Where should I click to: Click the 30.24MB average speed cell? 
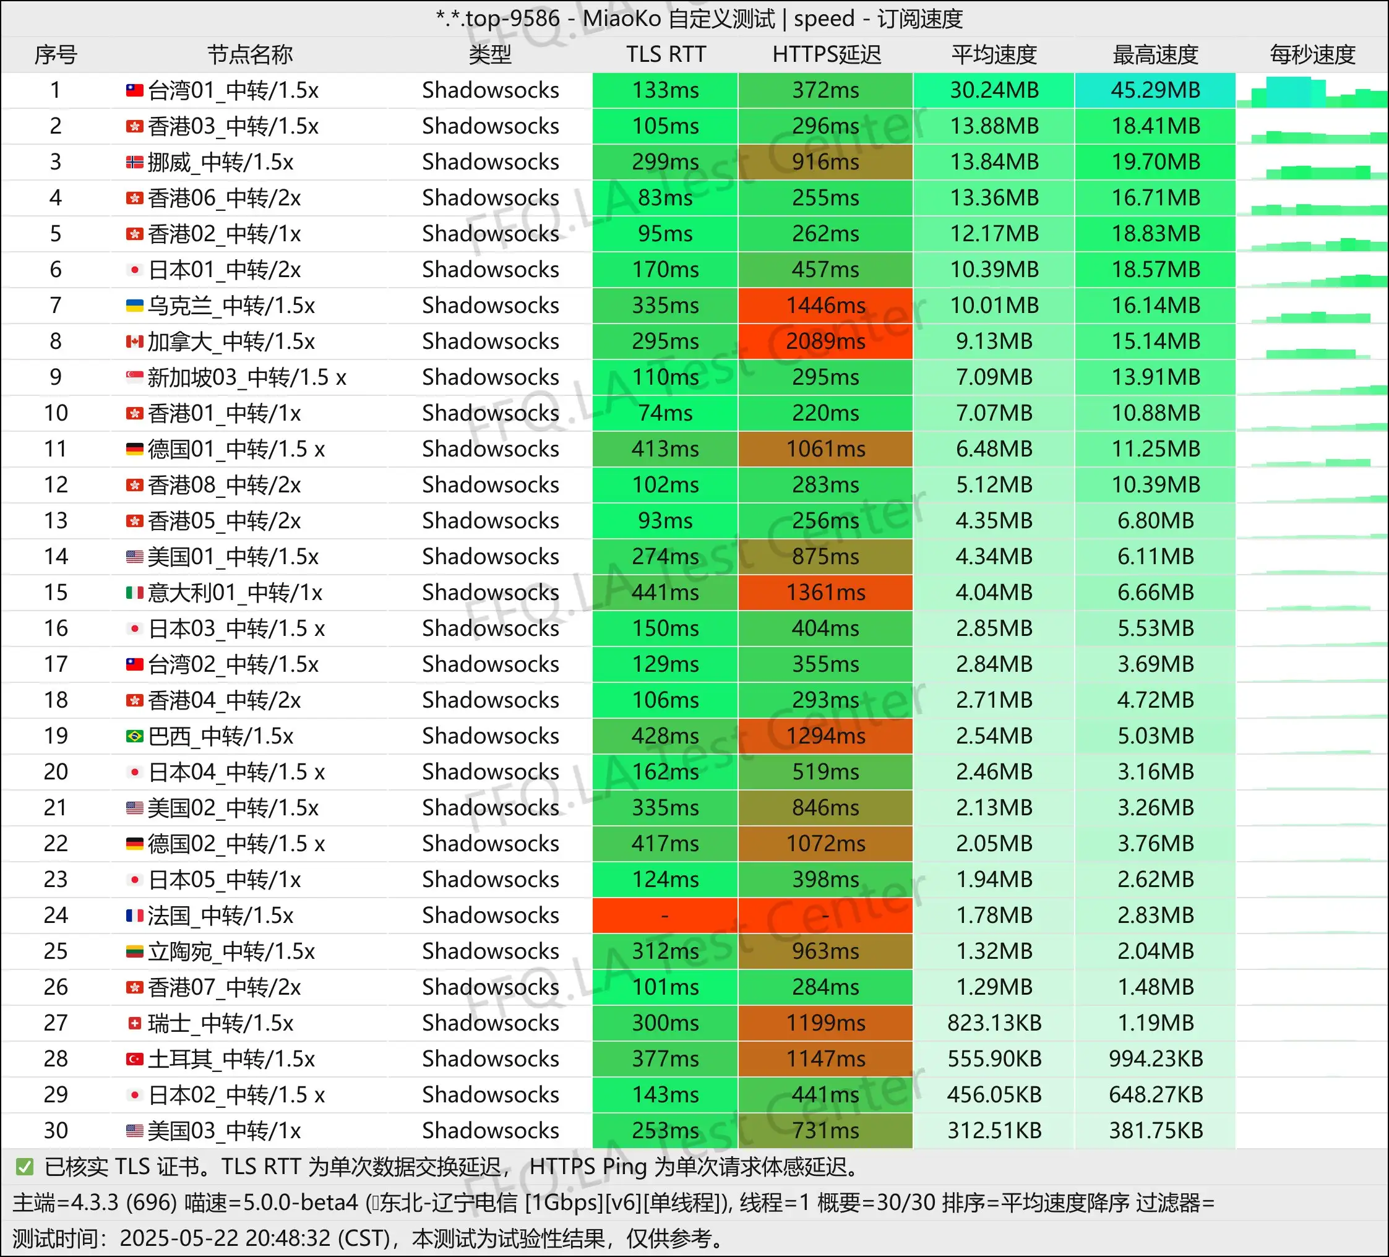pyautogui.click(x=994, y=90)
